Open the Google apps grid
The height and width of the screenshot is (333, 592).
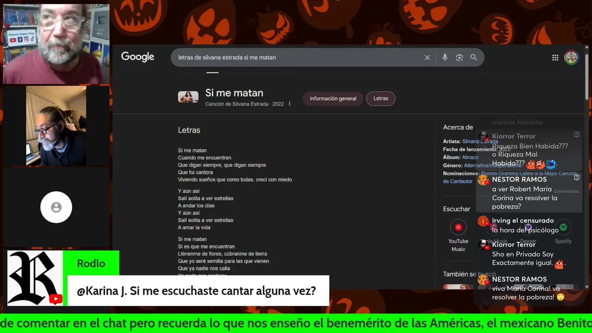(555, 58)
